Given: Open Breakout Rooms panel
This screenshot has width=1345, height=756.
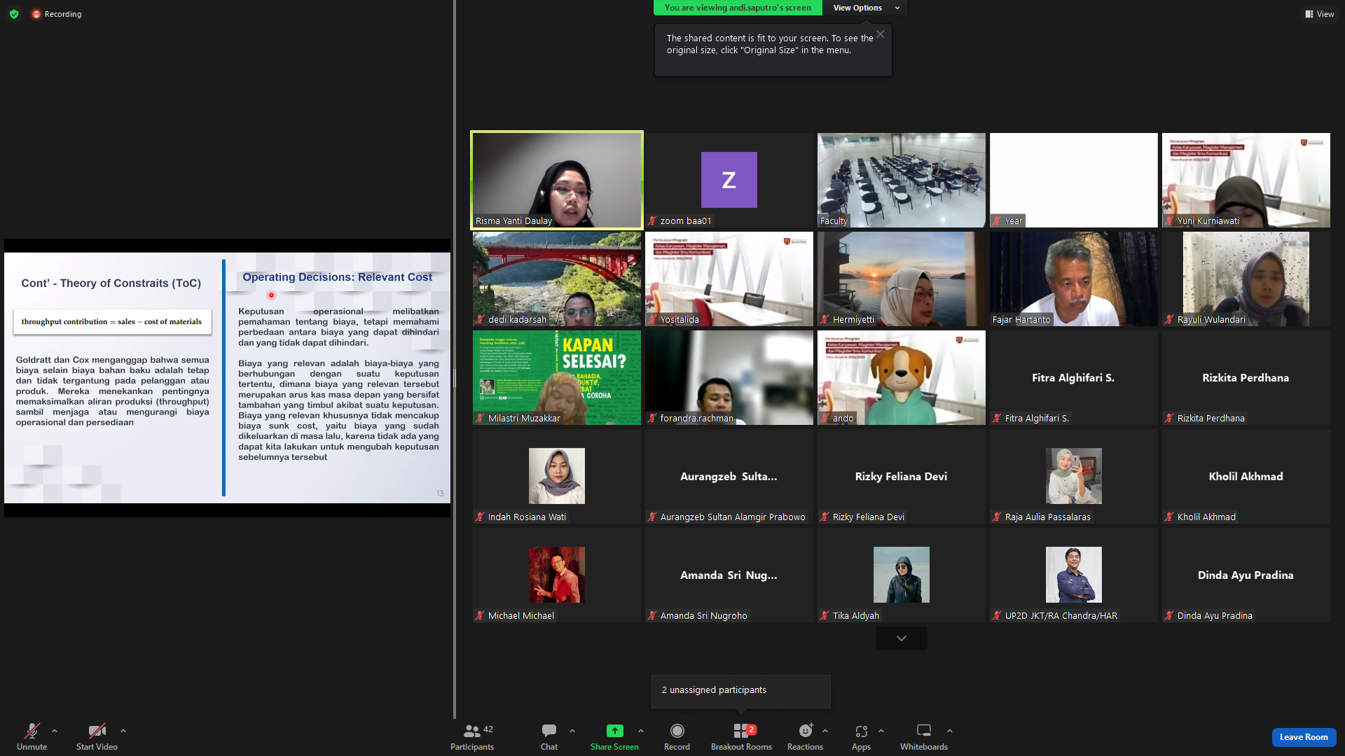Looking at the screenshot, I should coord(741,737).
